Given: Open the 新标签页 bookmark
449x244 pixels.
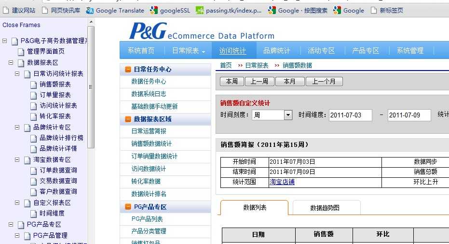Looking at the screenshot, I should click(x=387, y=11).
